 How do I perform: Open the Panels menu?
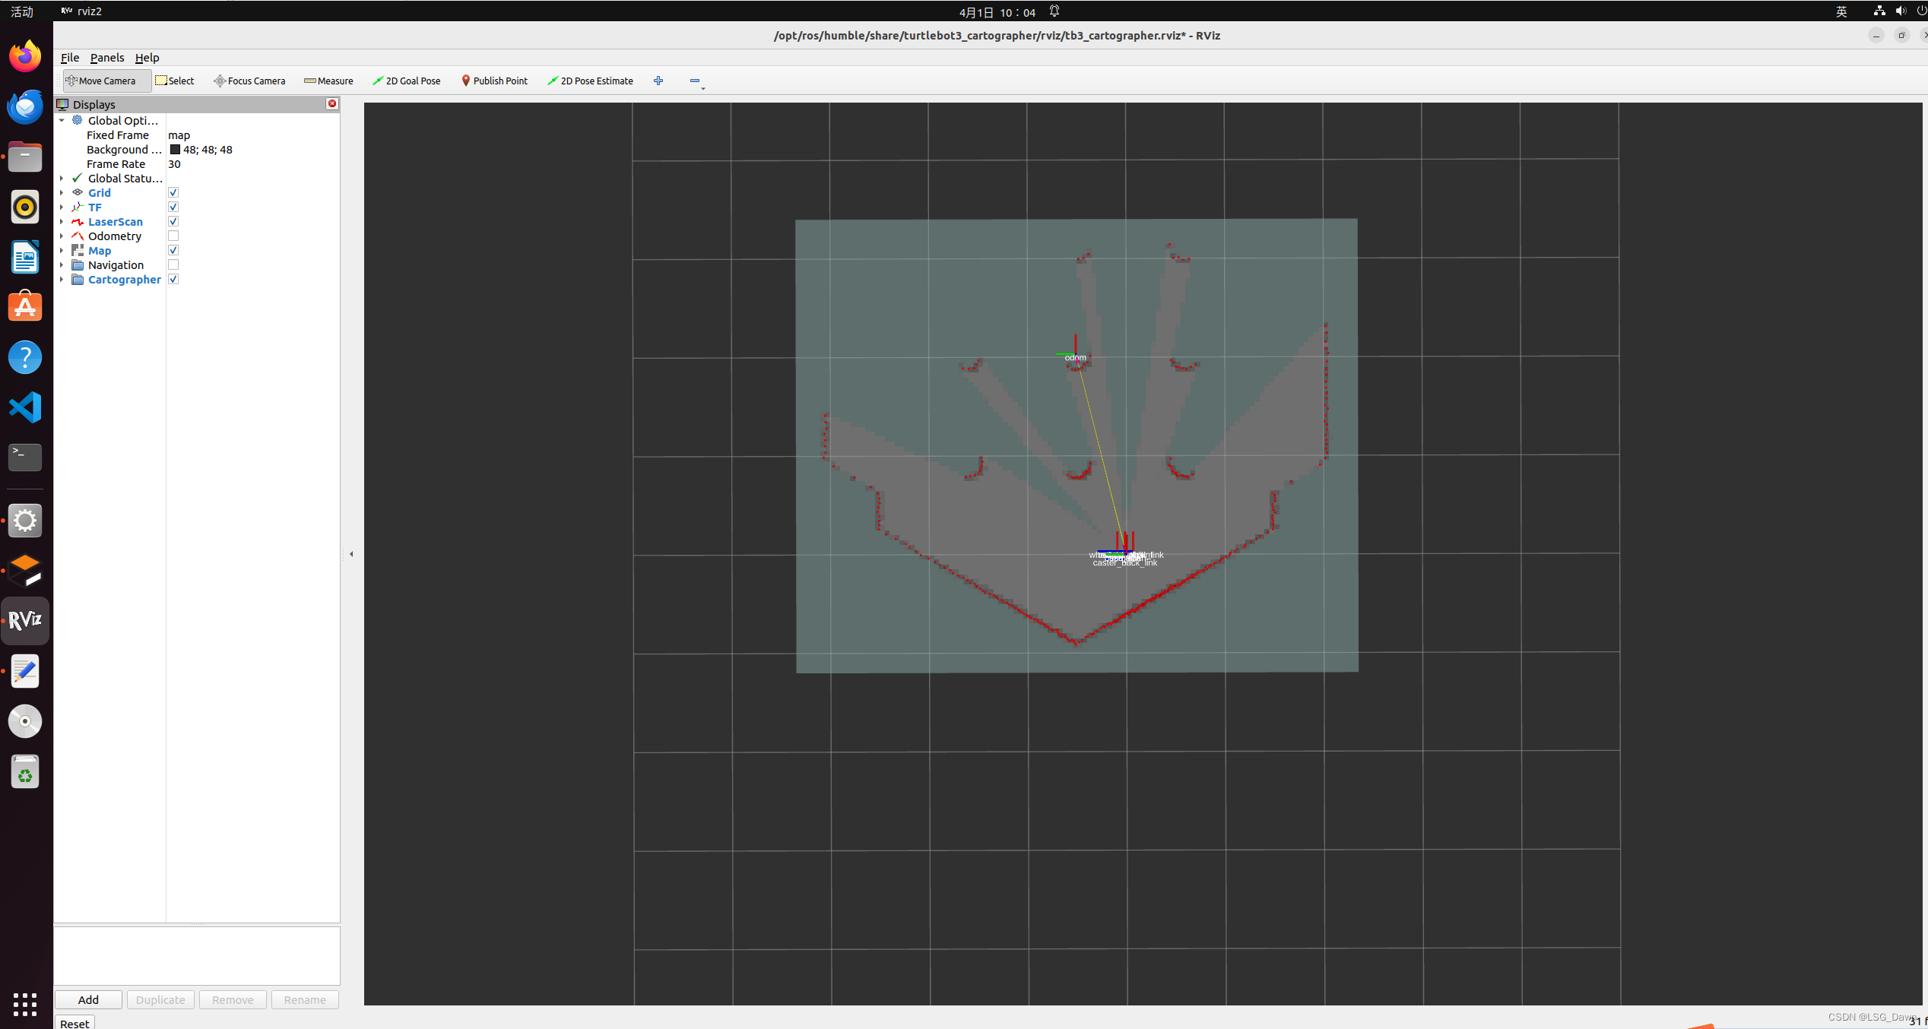(x=107, y=57)
